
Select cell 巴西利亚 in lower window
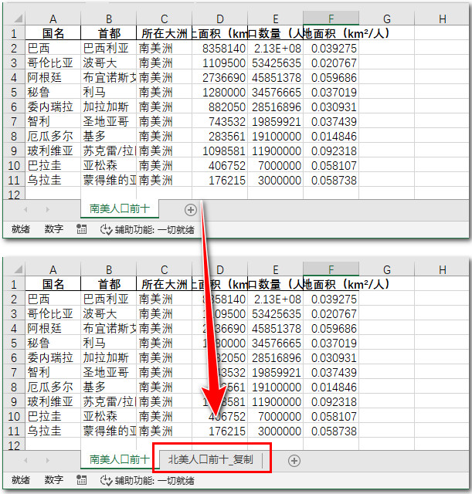tap(108, 299)
